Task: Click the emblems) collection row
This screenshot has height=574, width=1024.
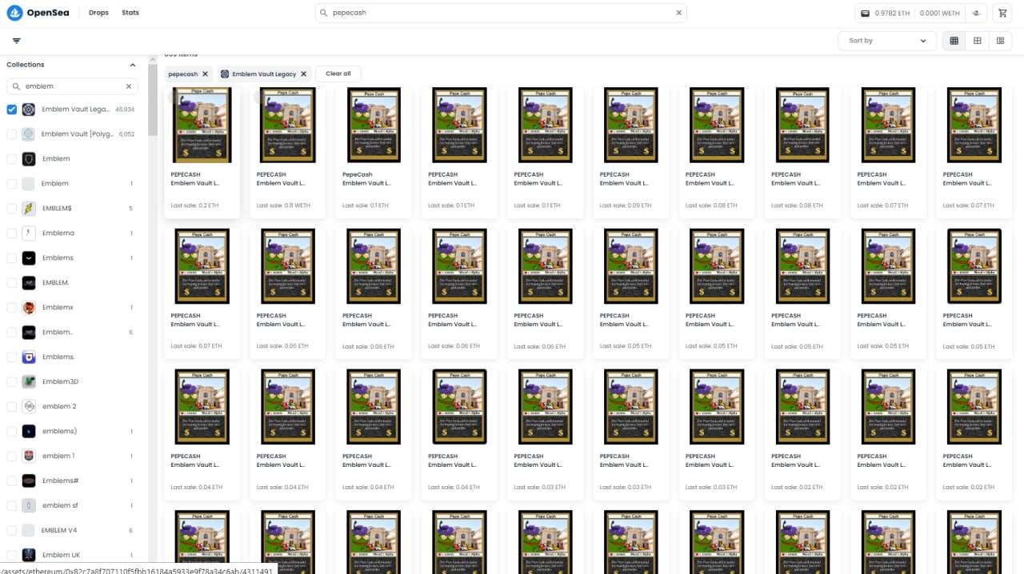Action: pos(72,431)
